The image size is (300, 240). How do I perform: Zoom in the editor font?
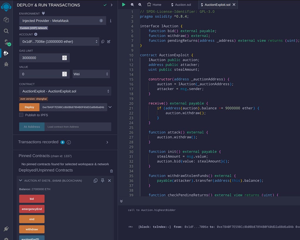pos(140,5)
